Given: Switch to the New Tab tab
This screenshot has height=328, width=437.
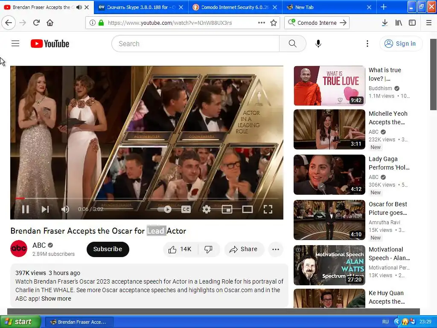Looking at the screenshot, I should [x=329, y=7].
